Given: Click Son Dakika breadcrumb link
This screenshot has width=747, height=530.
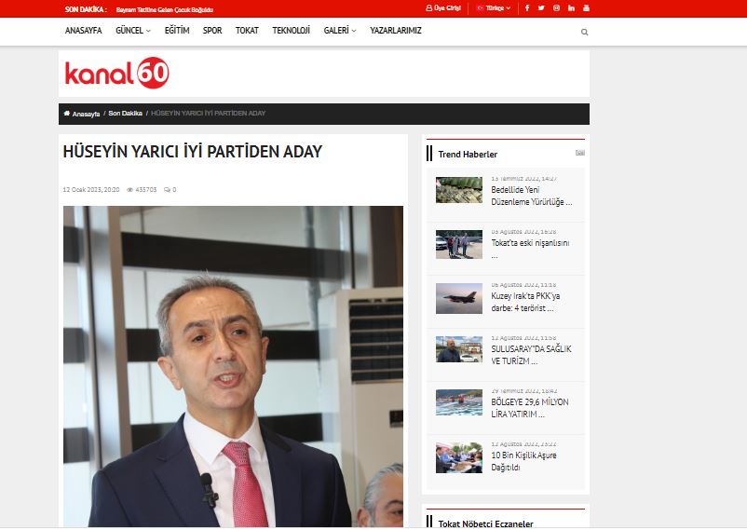Looking at the screenshot, I should [x=126, y=114].
